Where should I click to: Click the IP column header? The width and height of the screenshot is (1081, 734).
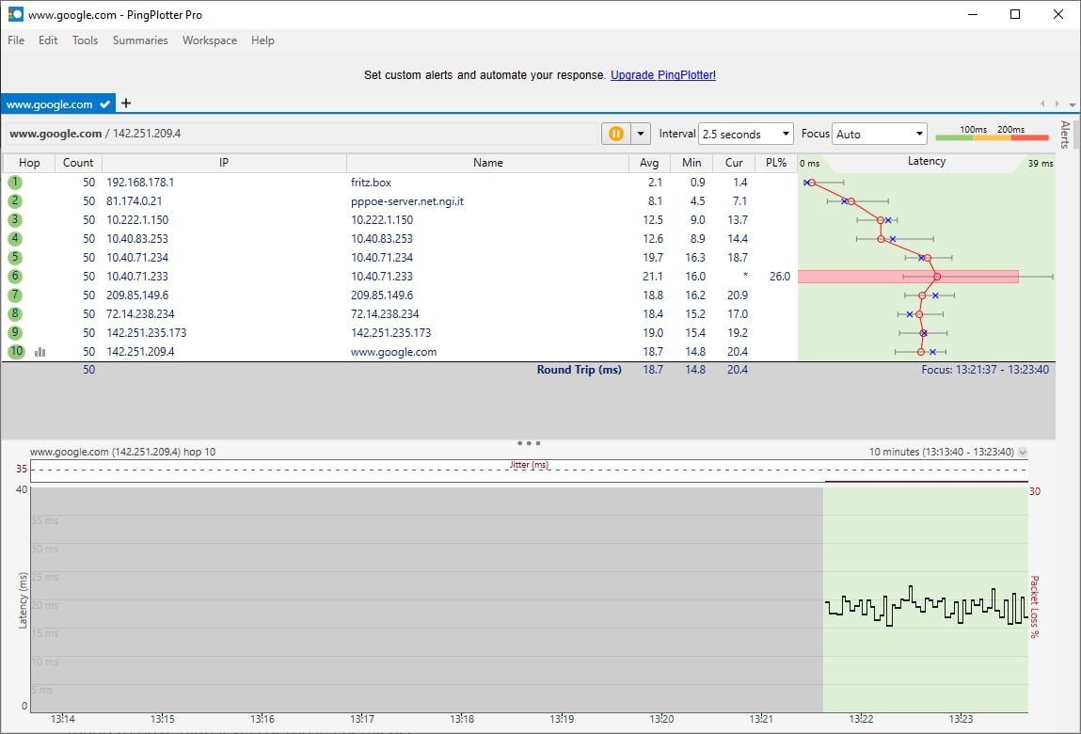(x=224, y=163)
